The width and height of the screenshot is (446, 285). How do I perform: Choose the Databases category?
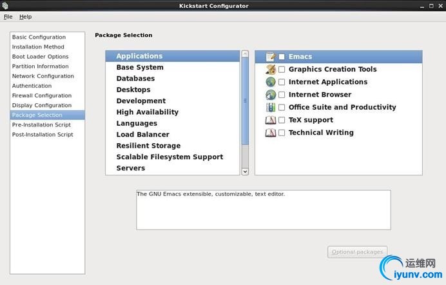173,79
